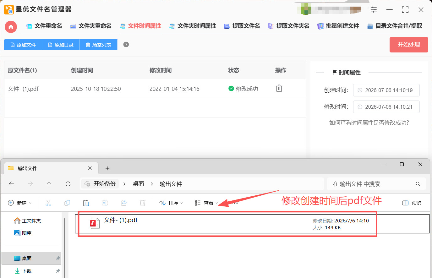Screen dimensions: 432x278
Task: Click the Cut scissors icon
Action: click(48, 203)
